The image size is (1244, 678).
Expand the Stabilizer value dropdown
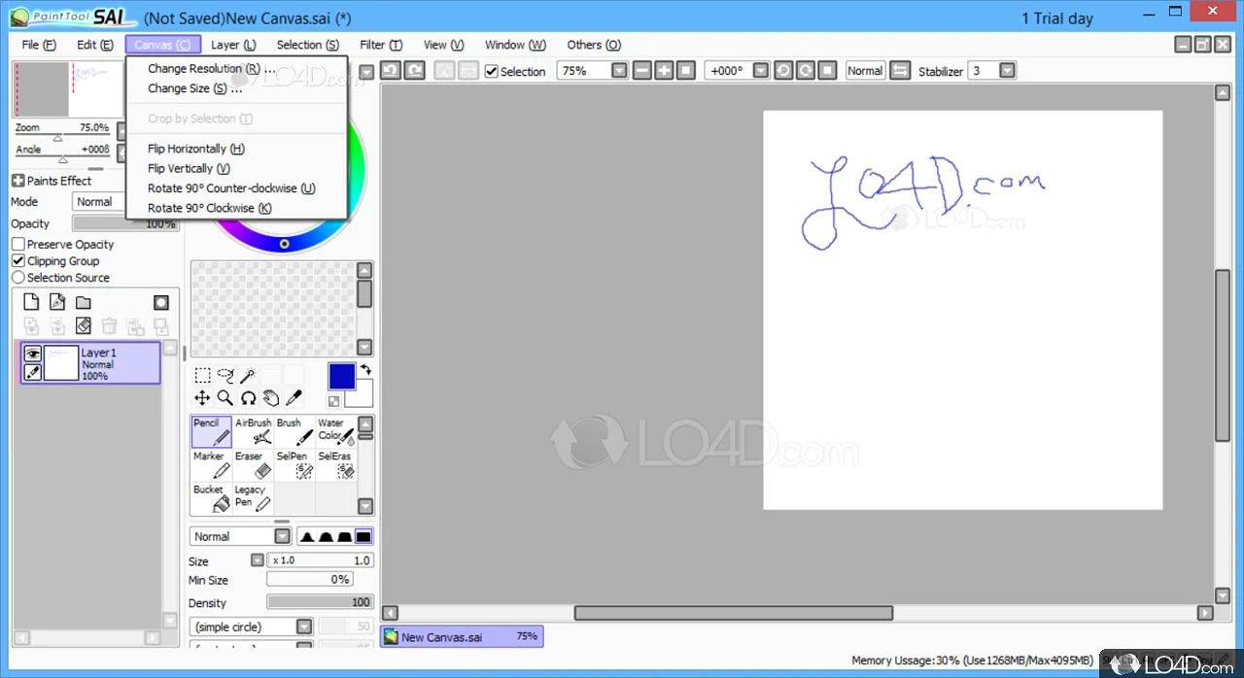click(x=1007, y=71)
